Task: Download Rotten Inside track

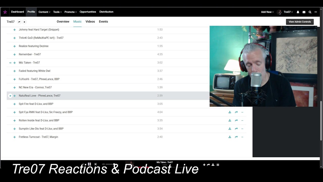Action: coord(230,121)
